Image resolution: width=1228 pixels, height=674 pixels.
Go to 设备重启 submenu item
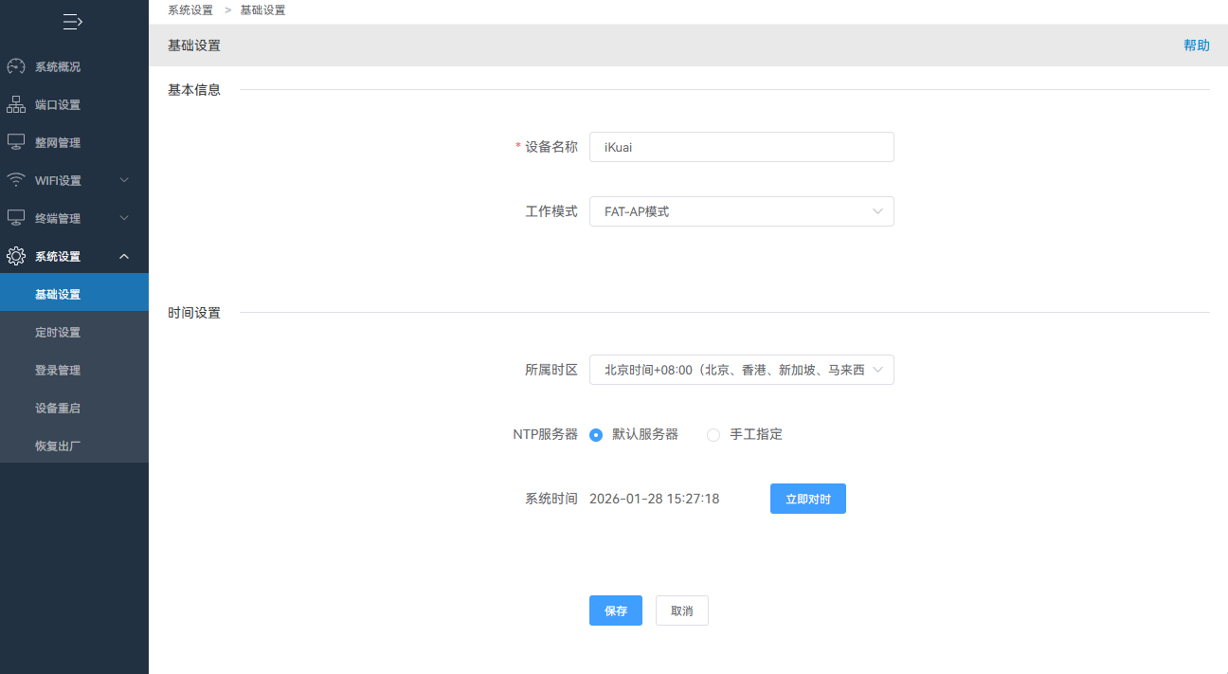74,408
